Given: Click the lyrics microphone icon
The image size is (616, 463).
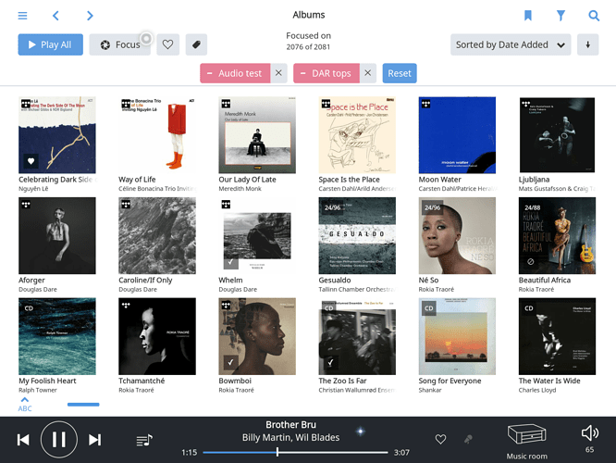Looking at the screenshot, I should tap(468, 439).
